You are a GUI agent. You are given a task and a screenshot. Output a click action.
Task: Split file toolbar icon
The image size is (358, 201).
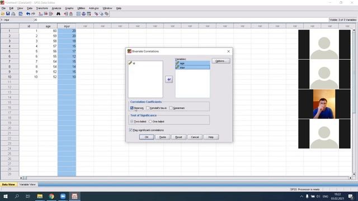pyautogui.click(x=78, y=14)
